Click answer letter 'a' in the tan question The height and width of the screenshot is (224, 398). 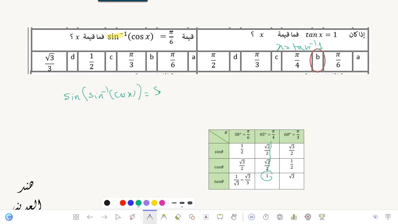(358, 57)
